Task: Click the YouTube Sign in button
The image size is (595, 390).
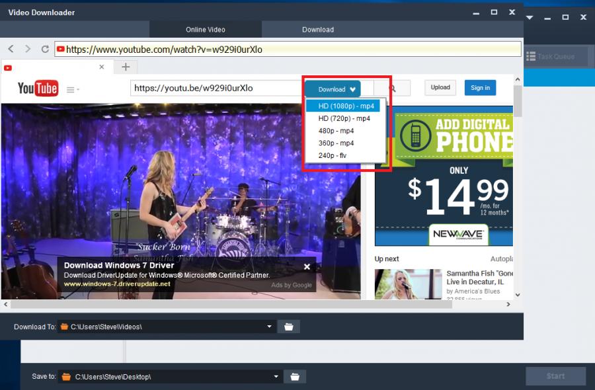Action: (480, 88)
